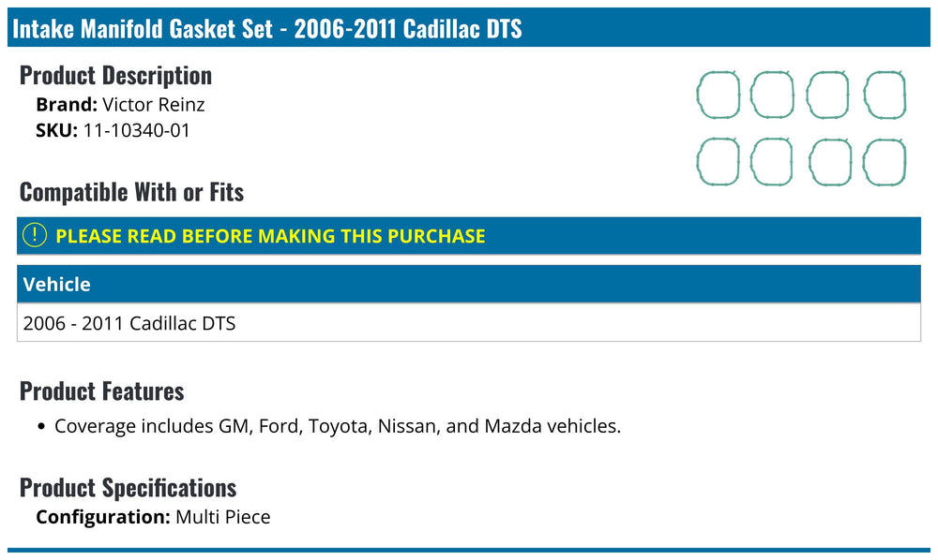
Task: Click third gasket ring in top row
Action: [827, 95]
